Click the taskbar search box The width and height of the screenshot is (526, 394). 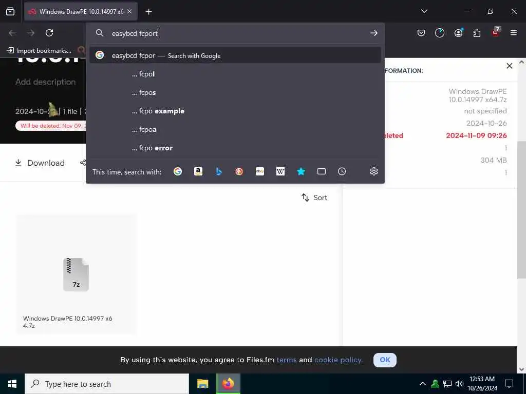[x=107, y=384]
